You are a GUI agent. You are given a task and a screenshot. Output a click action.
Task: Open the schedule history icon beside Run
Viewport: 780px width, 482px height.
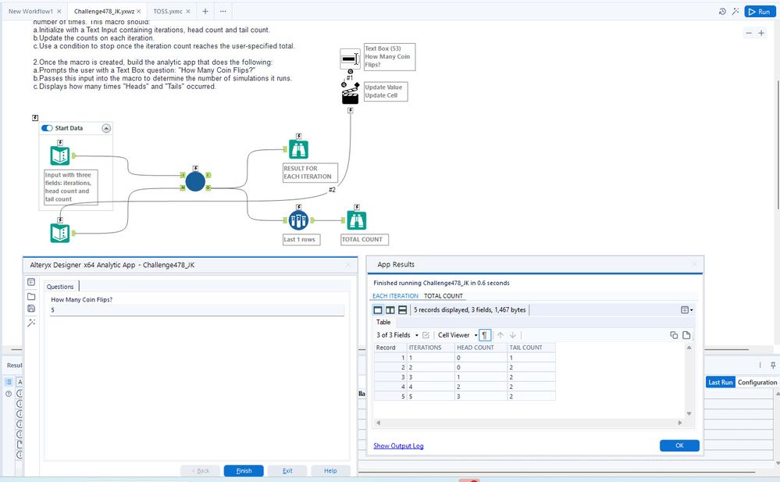tap(722, 12)
